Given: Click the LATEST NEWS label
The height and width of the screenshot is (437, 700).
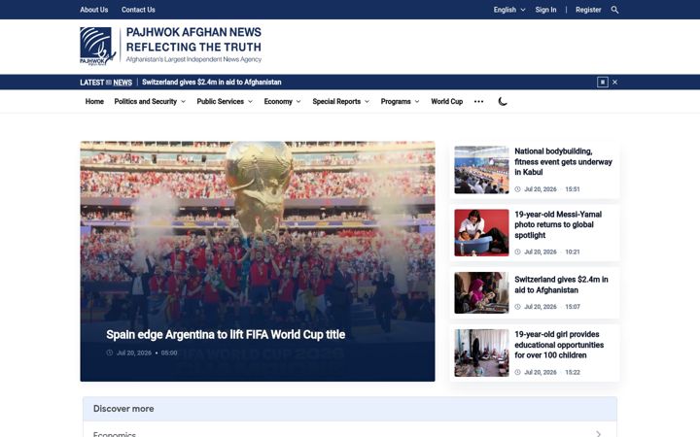Looking at the screenshot, I should pos(106,83).
